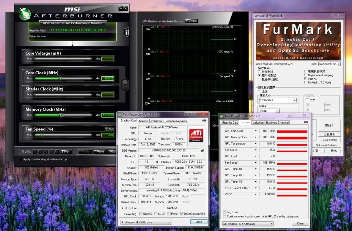Click GPU-Z title bar icon in Graphics Card window
Image resolution: width=352 pixels, height=231 pixels.
120,114
